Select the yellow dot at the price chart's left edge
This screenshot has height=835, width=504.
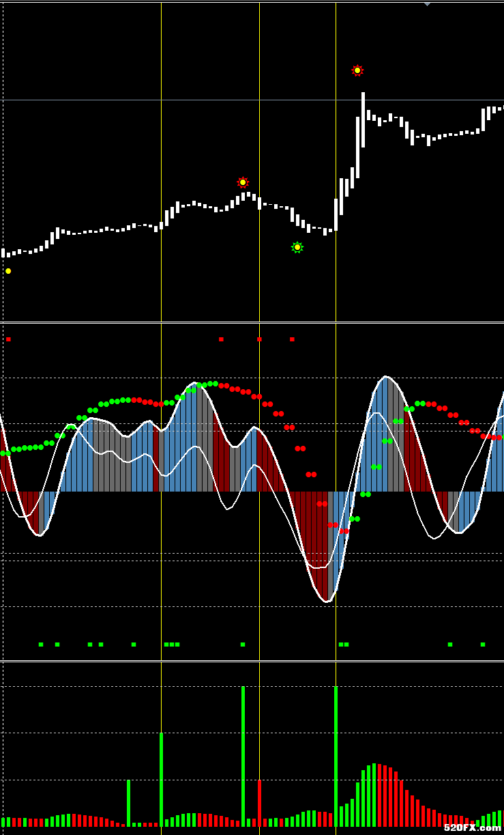click(x=8, y=271)
